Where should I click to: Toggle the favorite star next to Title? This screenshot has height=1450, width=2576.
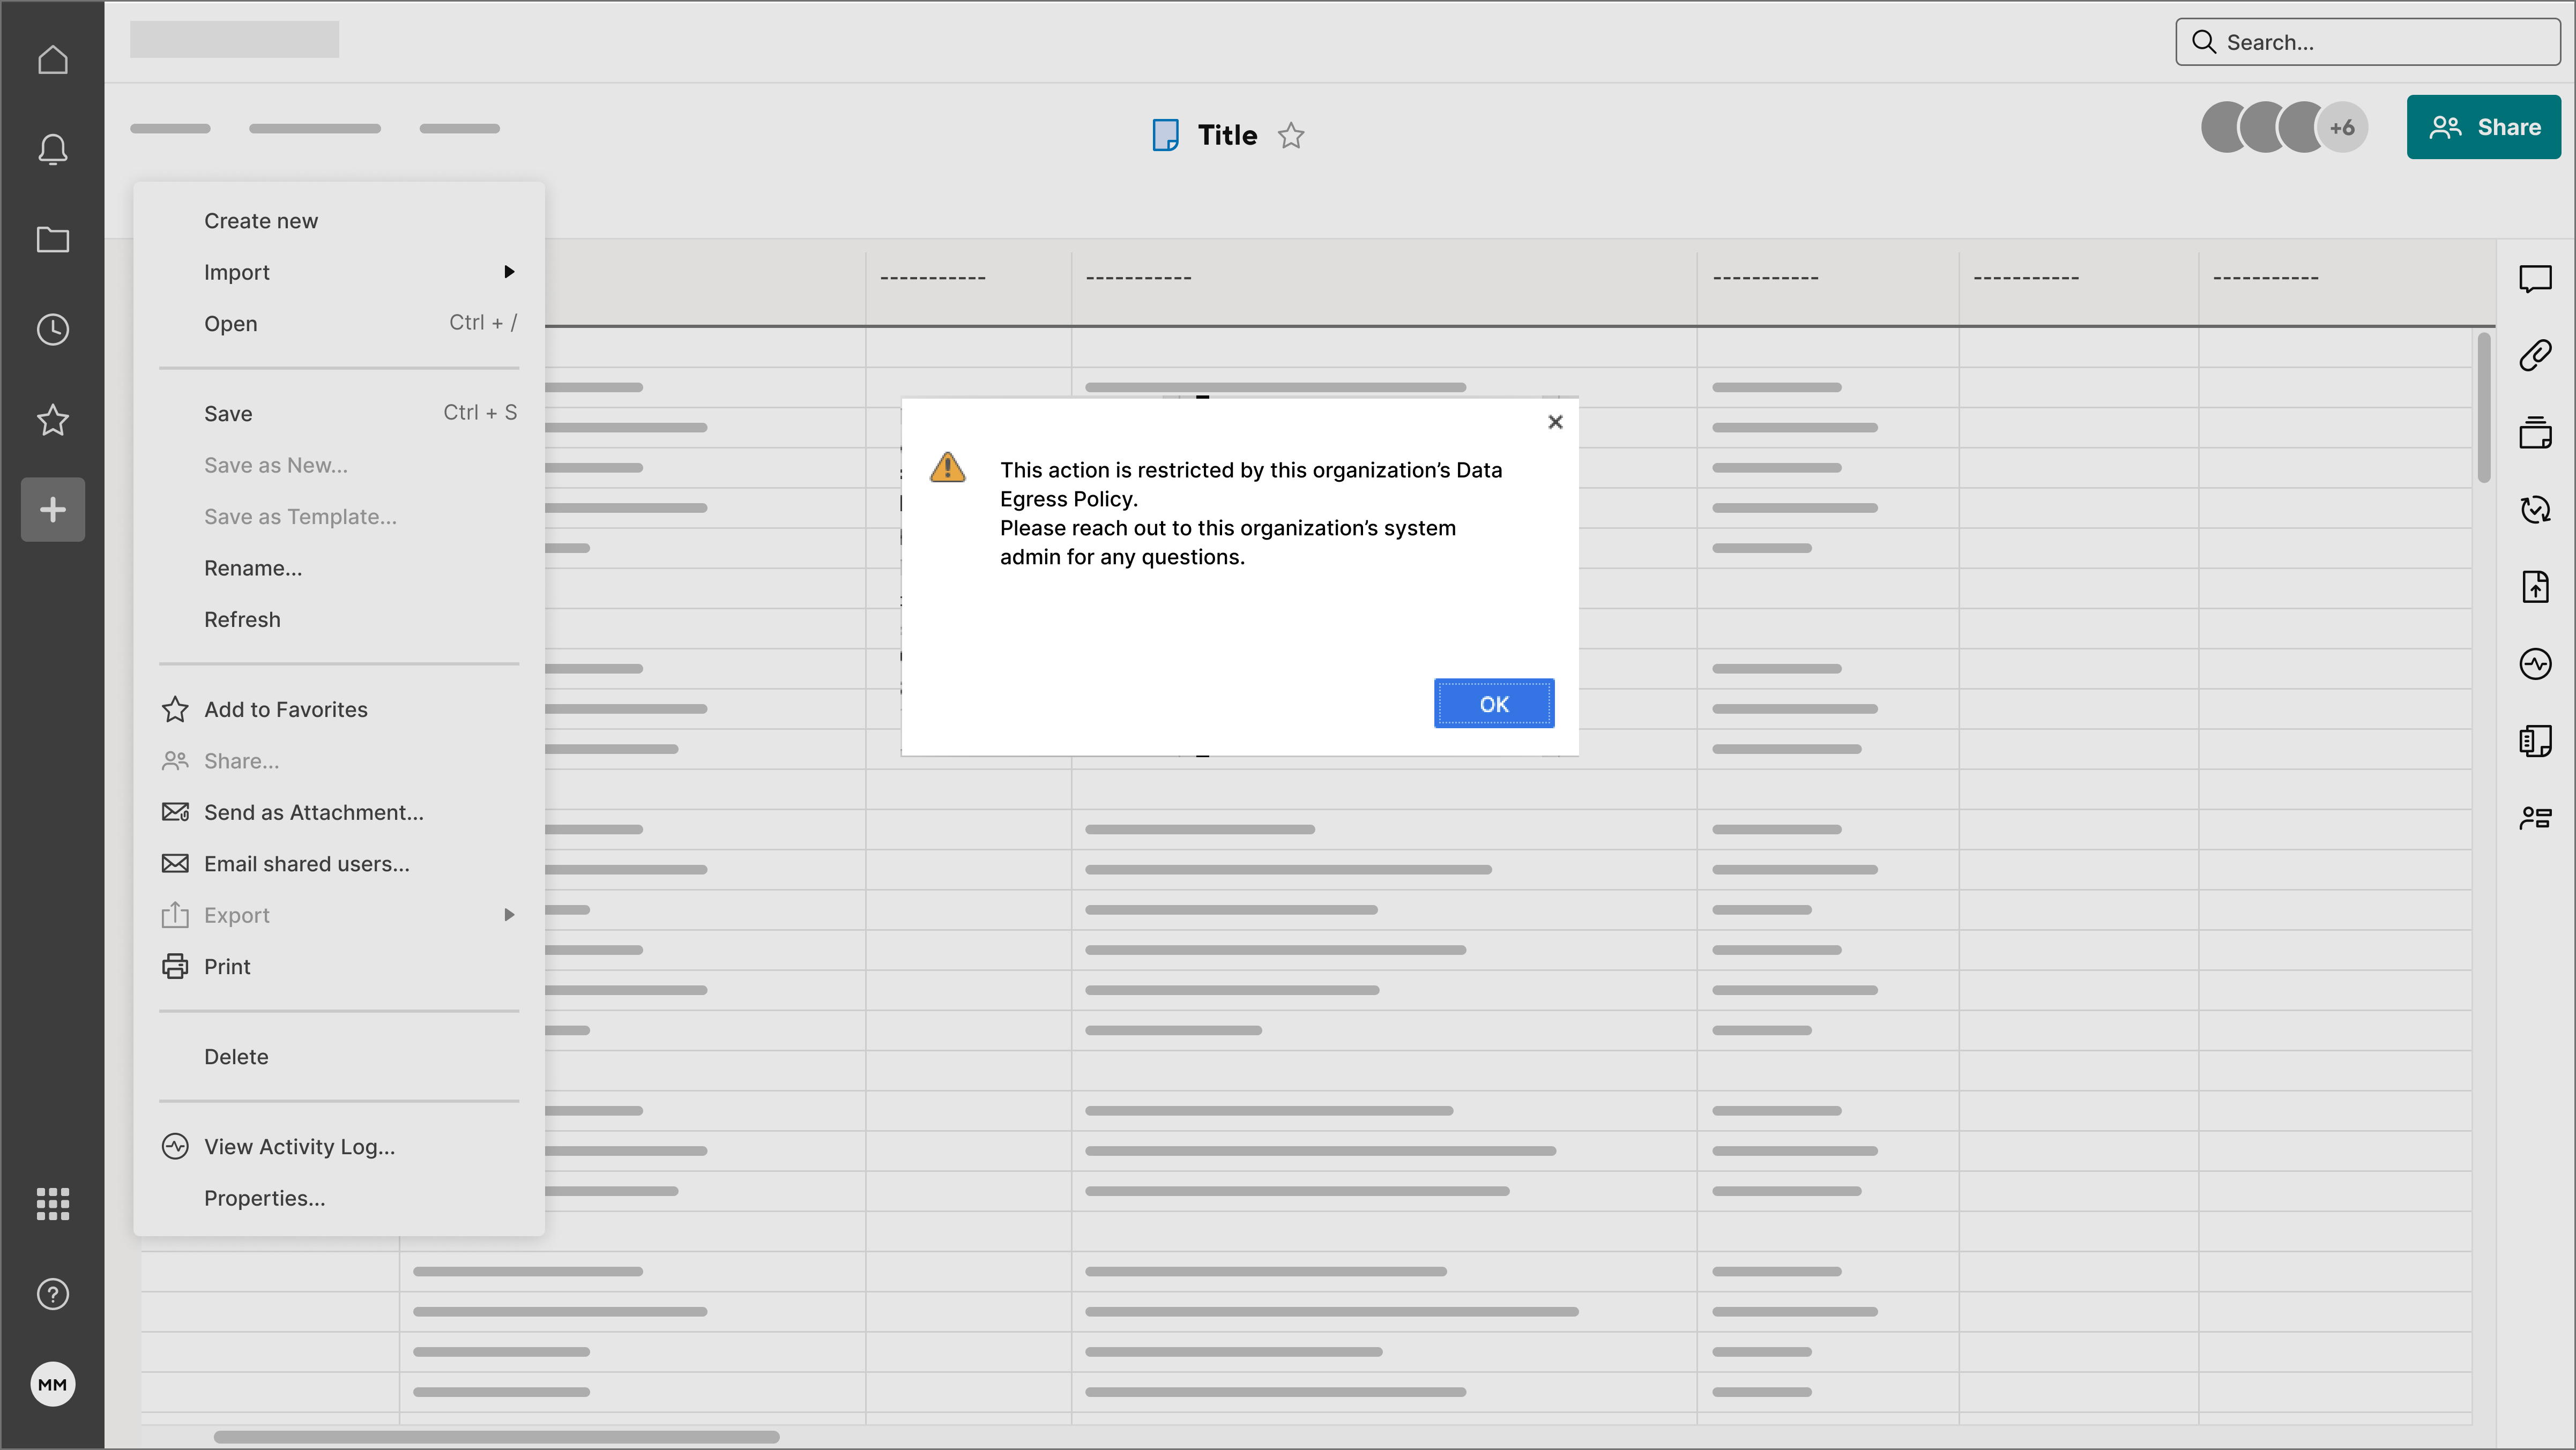click(1291, 135)
